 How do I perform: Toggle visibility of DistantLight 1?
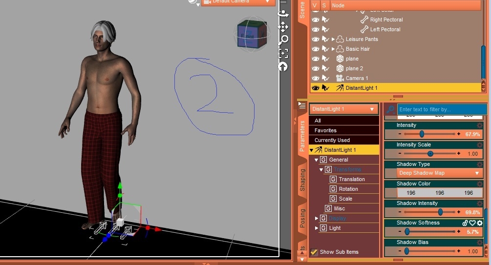[x=315, y=88]
